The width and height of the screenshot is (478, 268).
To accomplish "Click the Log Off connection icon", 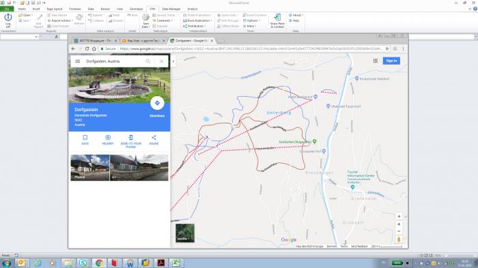I will click(8, 20).
